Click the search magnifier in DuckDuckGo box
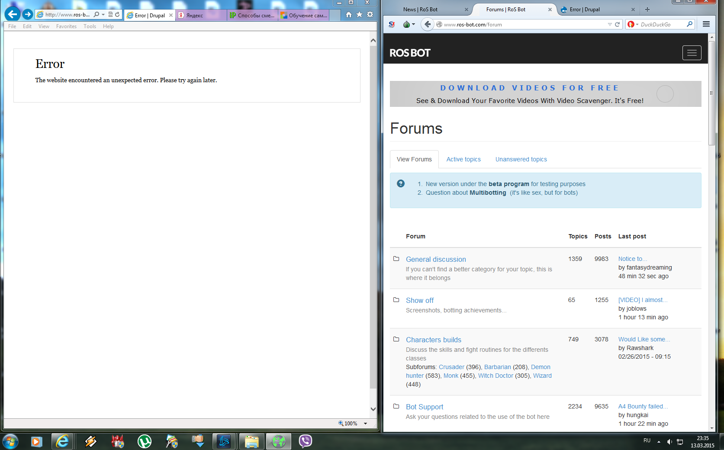Image resolution: width=724 pixels, height=450 pixels. pyautogui.click(x=689, y=24)
